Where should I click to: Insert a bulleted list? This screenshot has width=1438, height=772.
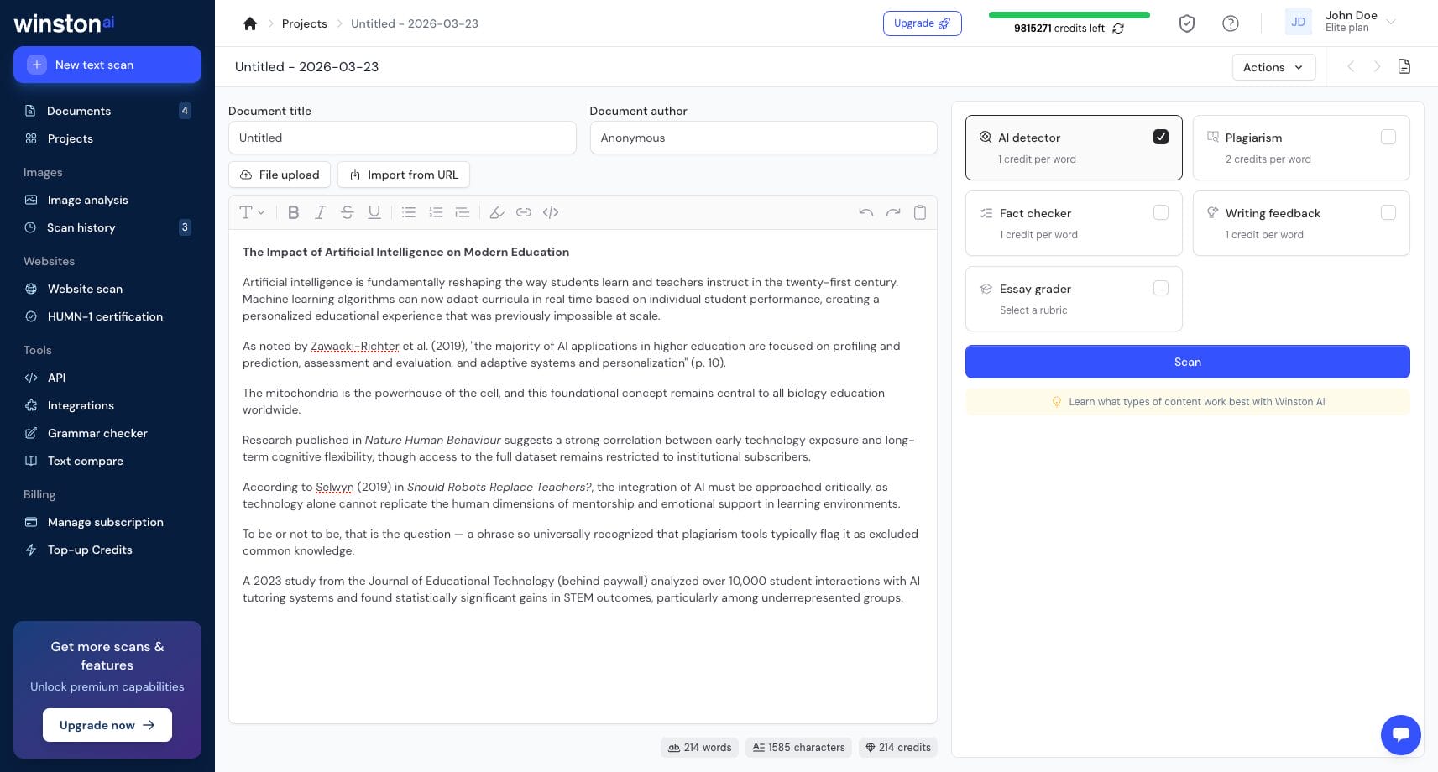[409, 212]
